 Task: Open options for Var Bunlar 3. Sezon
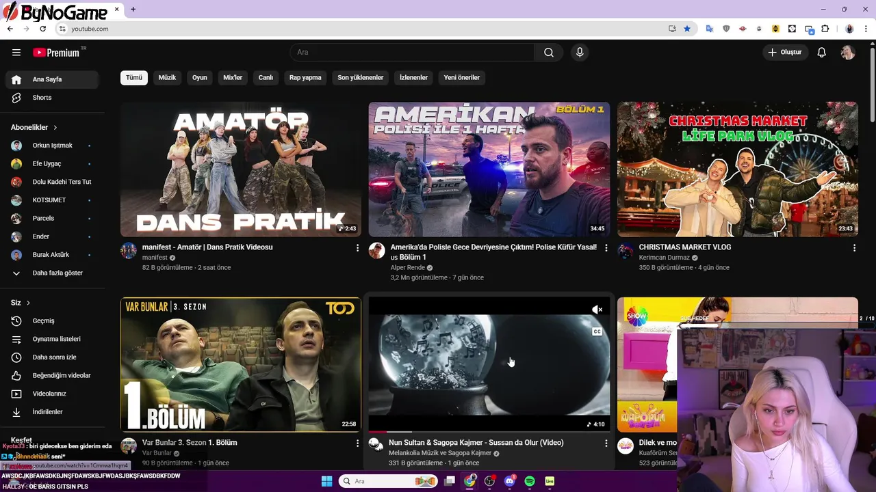[357, 443]
